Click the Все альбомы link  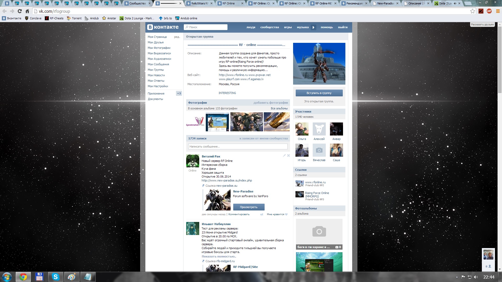coord(279,108)
